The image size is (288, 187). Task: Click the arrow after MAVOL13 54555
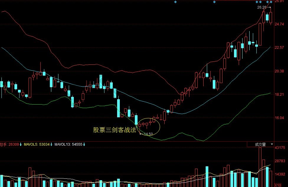pyautogui.click(x=84, y=144)
